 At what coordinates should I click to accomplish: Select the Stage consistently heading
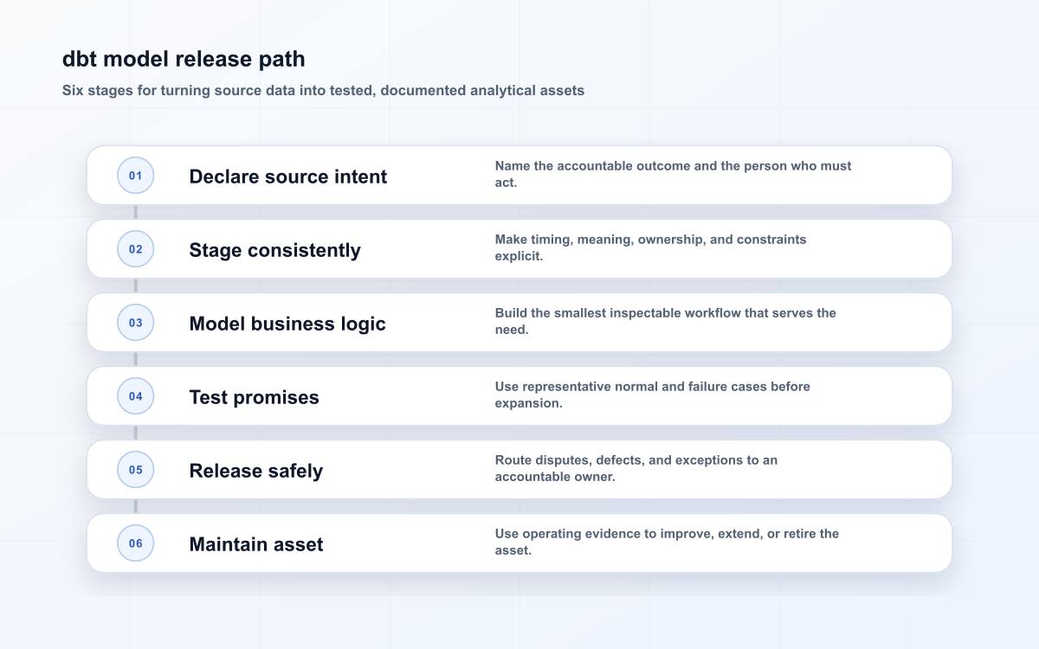coord(275,250)
